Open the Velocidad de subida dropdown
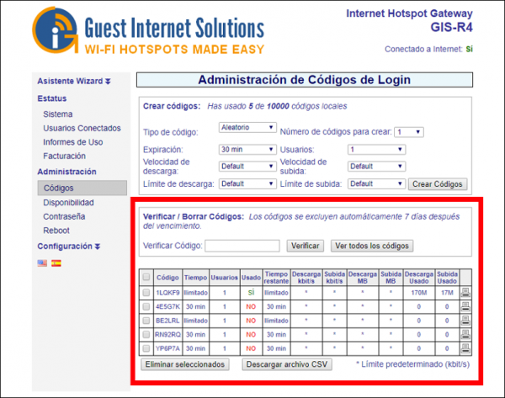Image resolution: width=505 pixels, height=398 pixels. 376,166
